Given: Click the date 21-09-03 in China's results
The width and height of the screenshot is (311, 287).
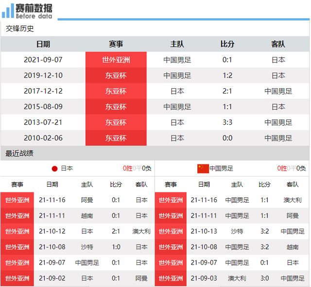Looking at the screenshot, I should 204,278.
